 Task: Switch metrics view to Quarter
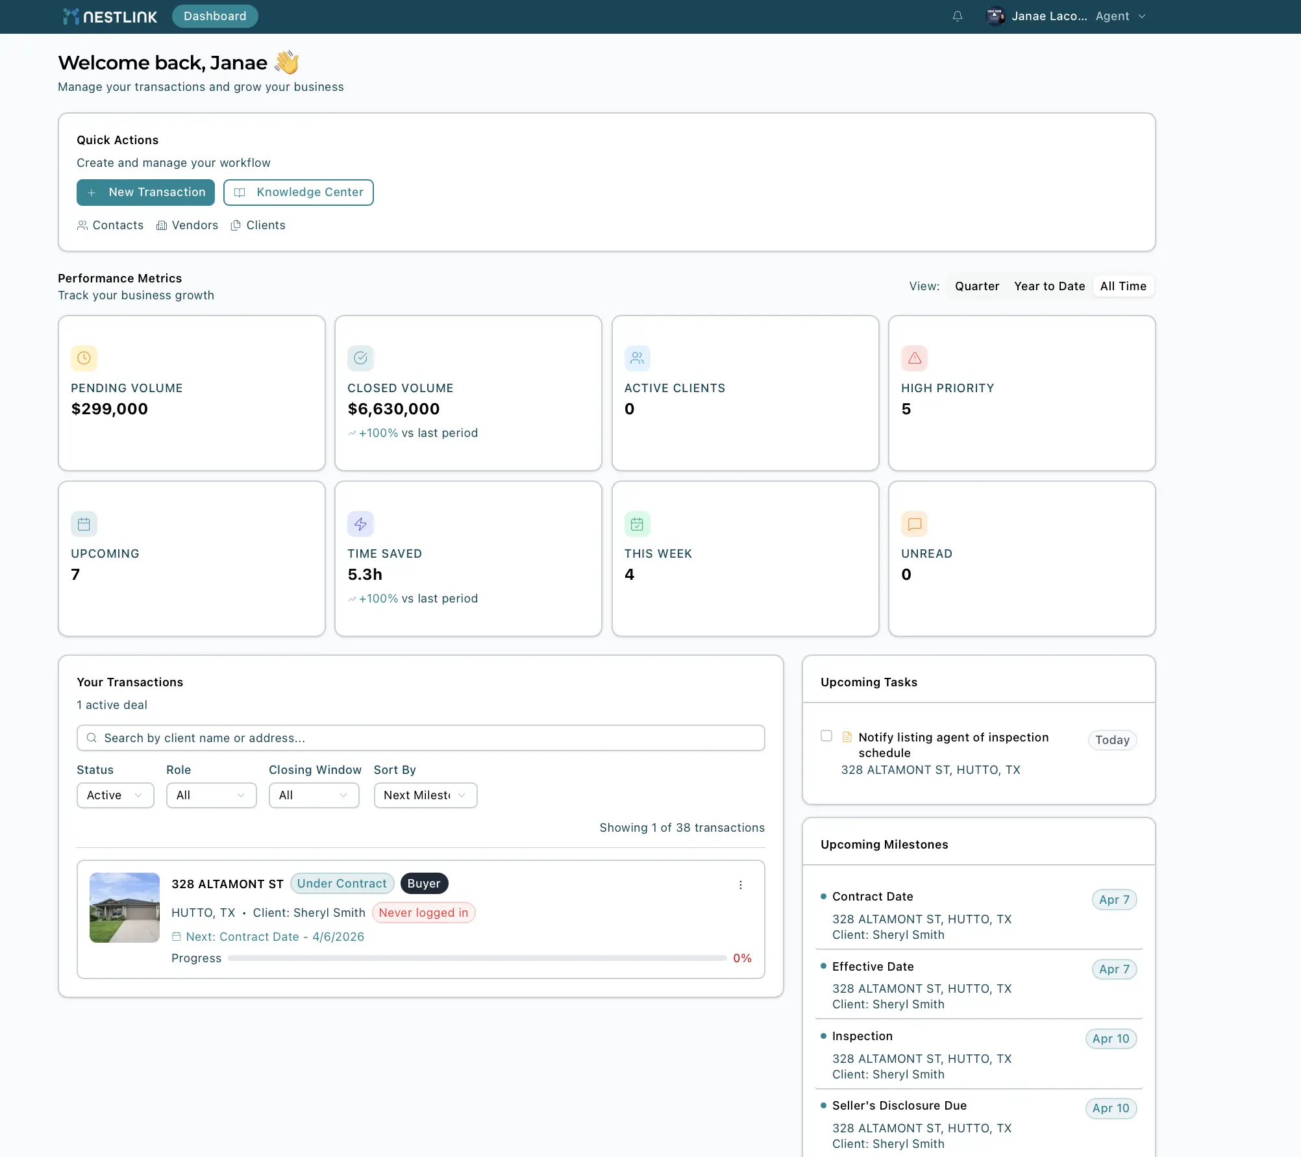(976, 286)
